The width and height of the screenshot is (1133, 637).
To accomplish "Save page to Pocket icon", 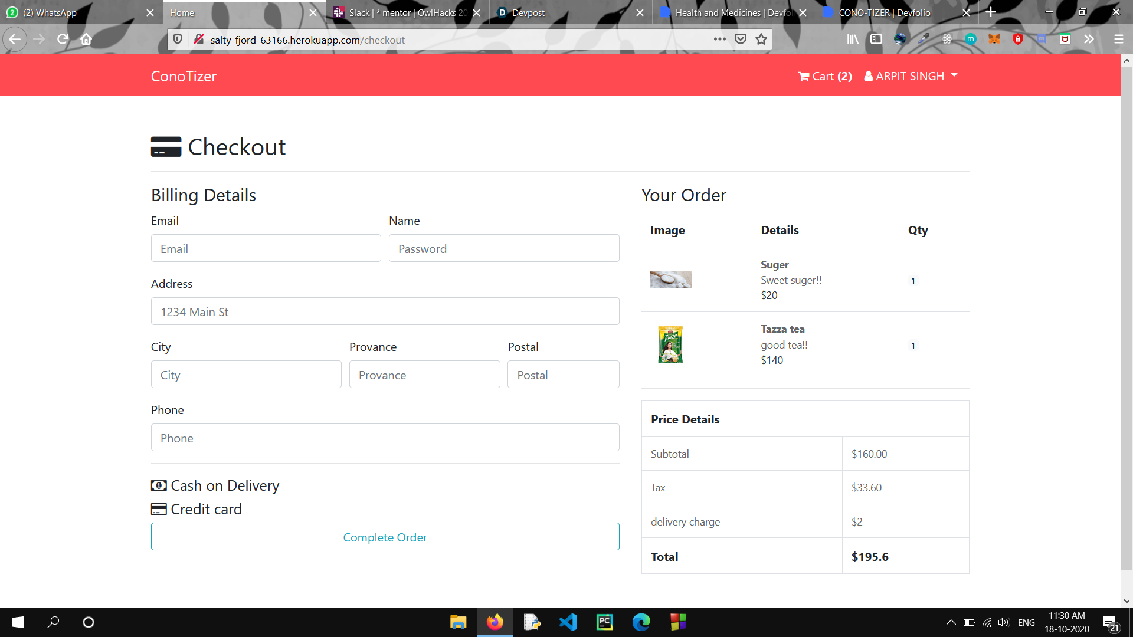I will tap(741, 40).
